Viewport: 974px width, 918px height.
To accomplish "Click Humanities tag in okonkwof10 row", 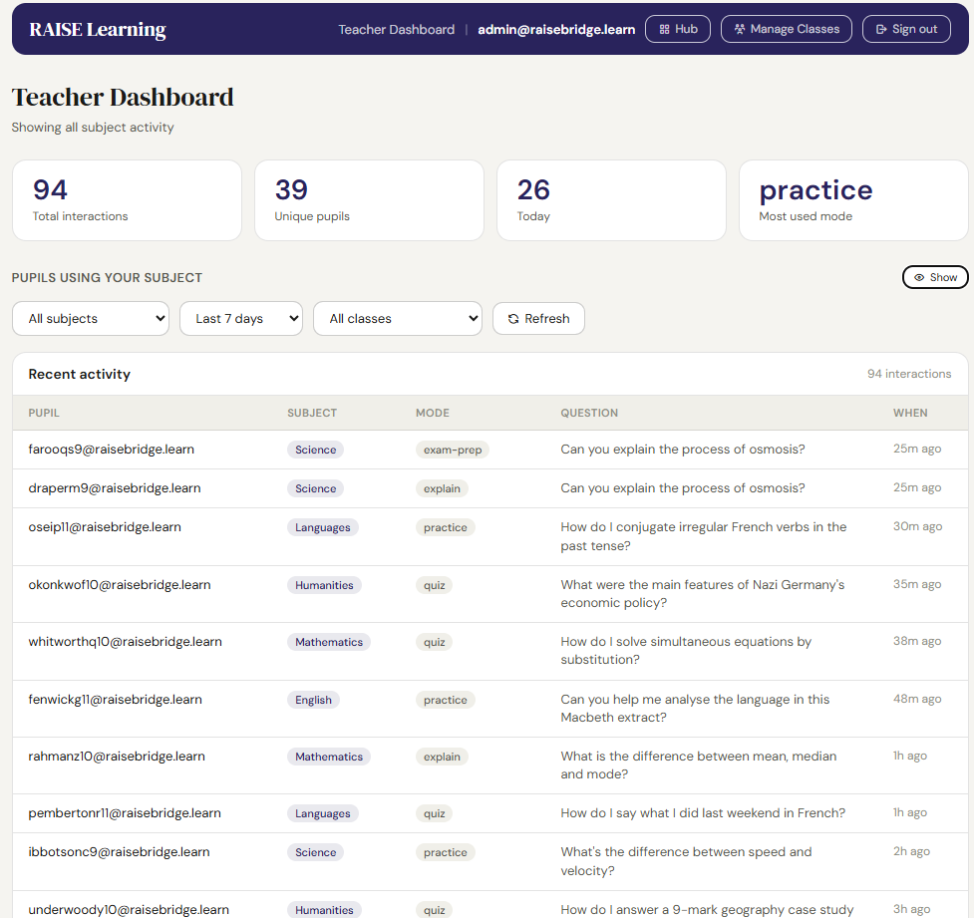I will [x=324, y=585].
